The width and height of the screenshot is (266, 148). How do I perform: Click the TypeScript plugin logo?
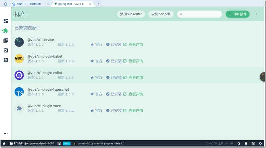coord(19,92)
